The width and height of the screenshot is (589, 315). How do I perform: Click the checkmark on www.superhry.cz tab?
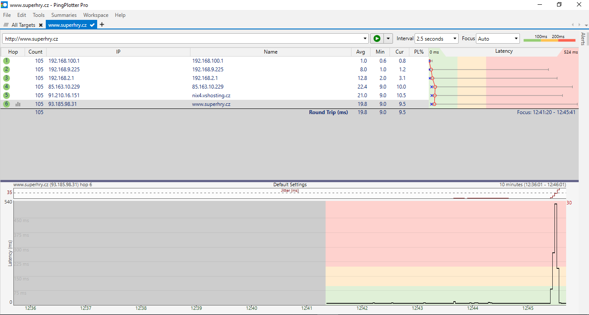point(92,25)
